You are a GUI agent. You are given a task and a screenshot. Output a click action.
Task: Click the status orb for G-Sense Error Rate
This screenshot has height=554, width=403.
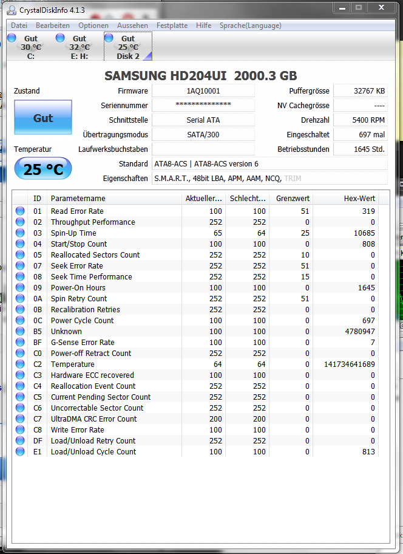click(20, 343)
